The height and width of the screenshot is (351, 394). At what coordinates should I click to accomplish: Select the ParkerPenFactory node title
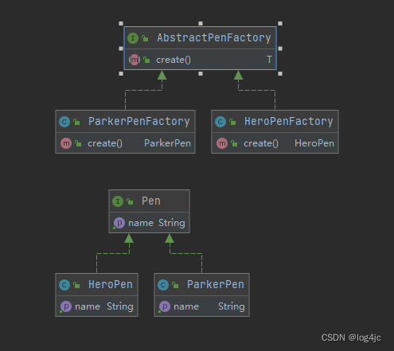click(139, 121)
